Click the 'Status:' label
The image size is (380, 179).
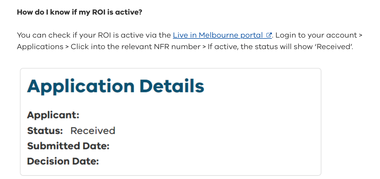[45, 131]
